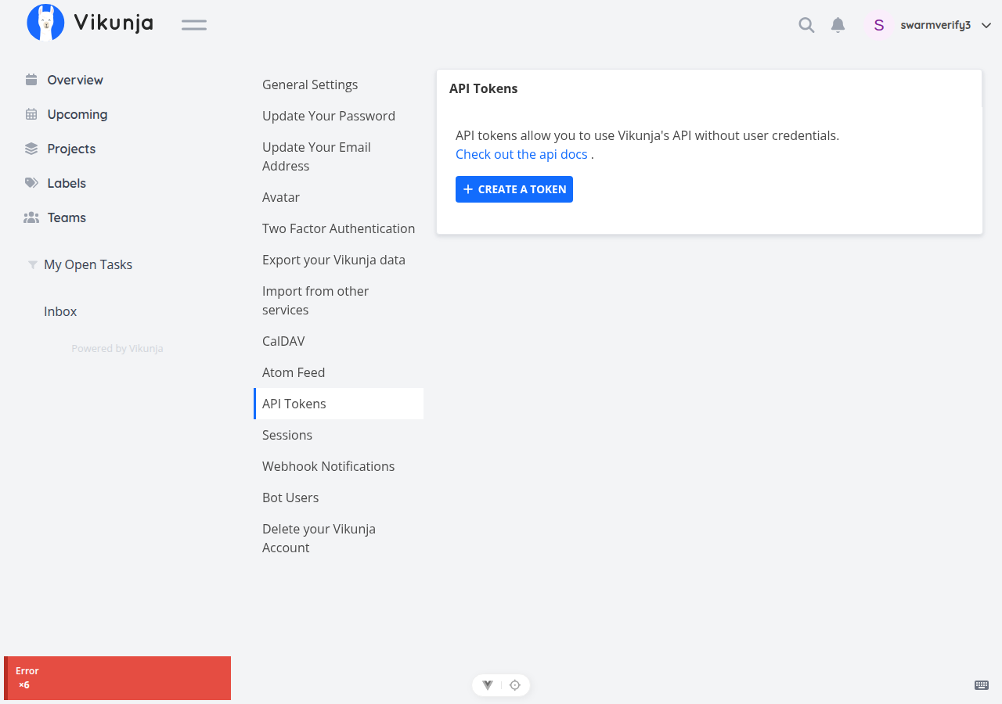Screen dimensions: 1002x704
Task: Click the Vikunja llama logo
Action: [45, 23]
